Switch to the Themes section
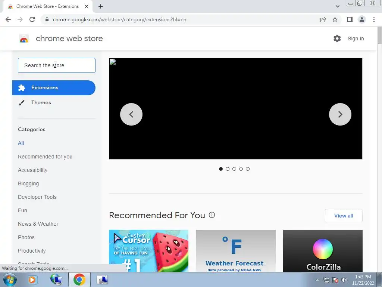Image resolution: width=382 pixels, height=287 pixels. (41, 102)
